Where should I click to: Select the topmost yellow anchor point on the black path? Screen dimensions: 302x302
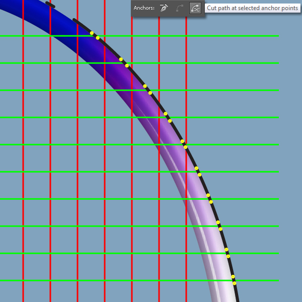tap(92, 33)
